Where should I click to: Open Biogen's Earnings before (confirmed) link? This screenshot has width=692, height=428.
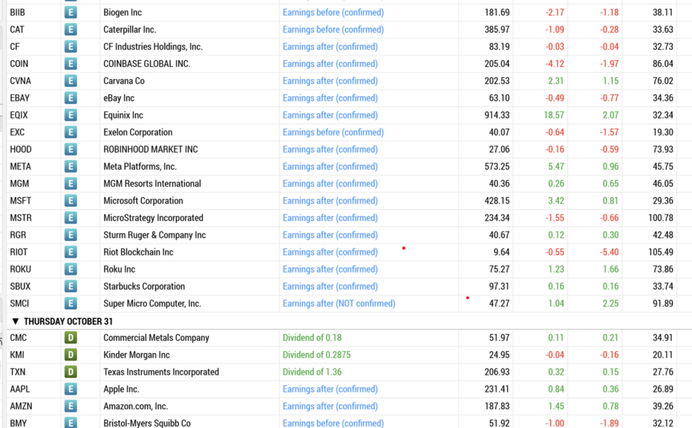[333, 12]
